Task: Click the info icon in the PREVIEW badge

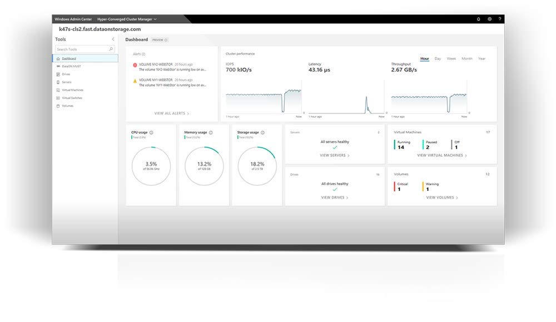Action: click(166, 40)
